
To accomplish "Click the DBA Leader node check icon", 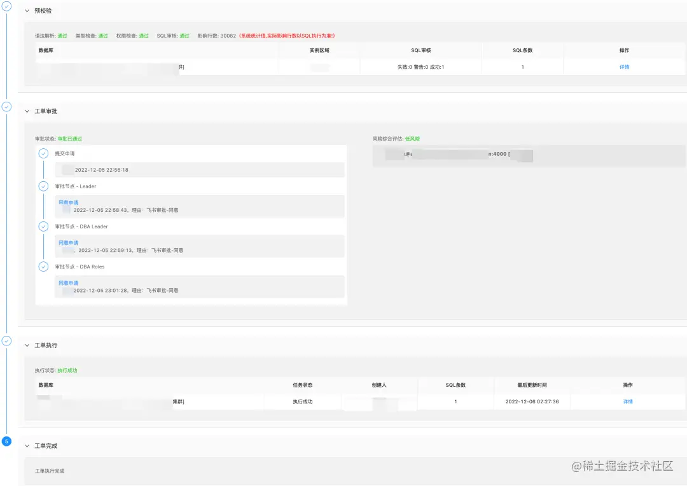I will pyautogui.click(x=43, y=226).
